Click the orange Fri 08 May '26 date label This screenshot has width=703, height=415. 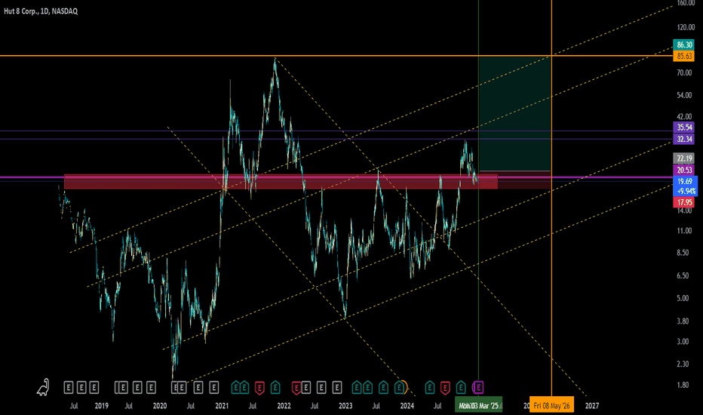551,406
